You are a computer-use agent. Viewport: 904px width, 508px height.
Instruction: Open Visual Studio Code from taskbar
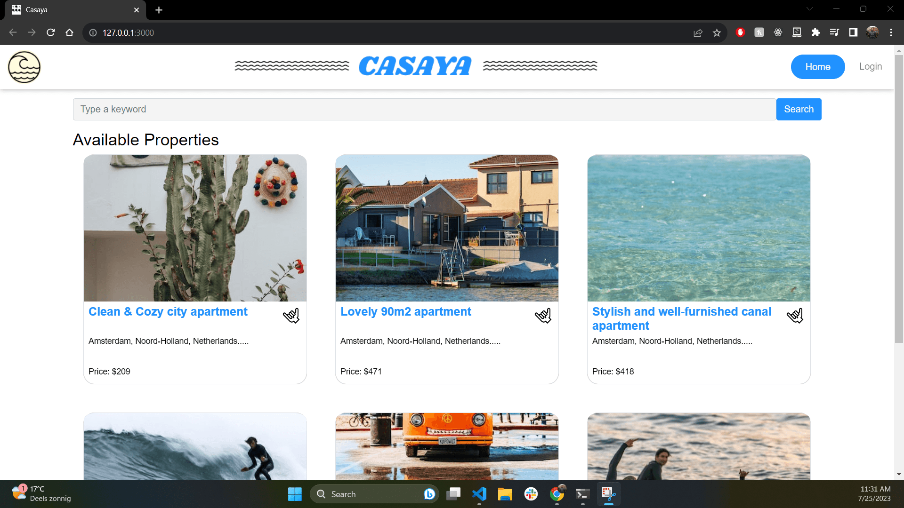pyautogui.click(x=479, y=494)
